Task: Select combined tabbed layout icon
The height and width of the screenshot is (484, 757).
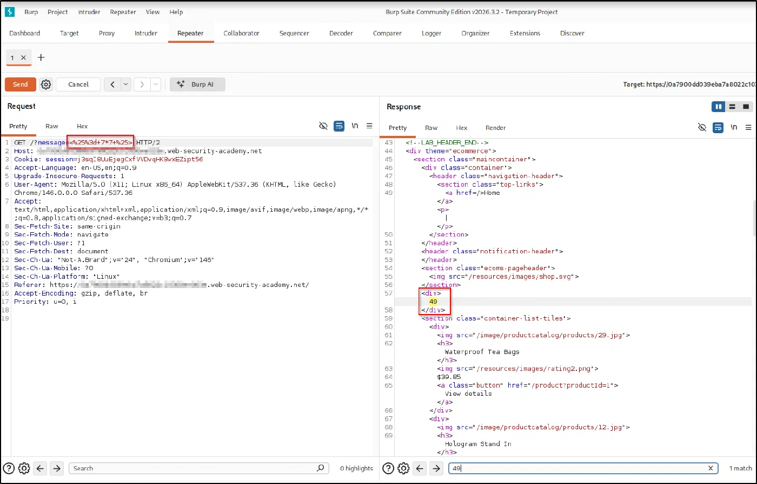Action: coord(746,107)
